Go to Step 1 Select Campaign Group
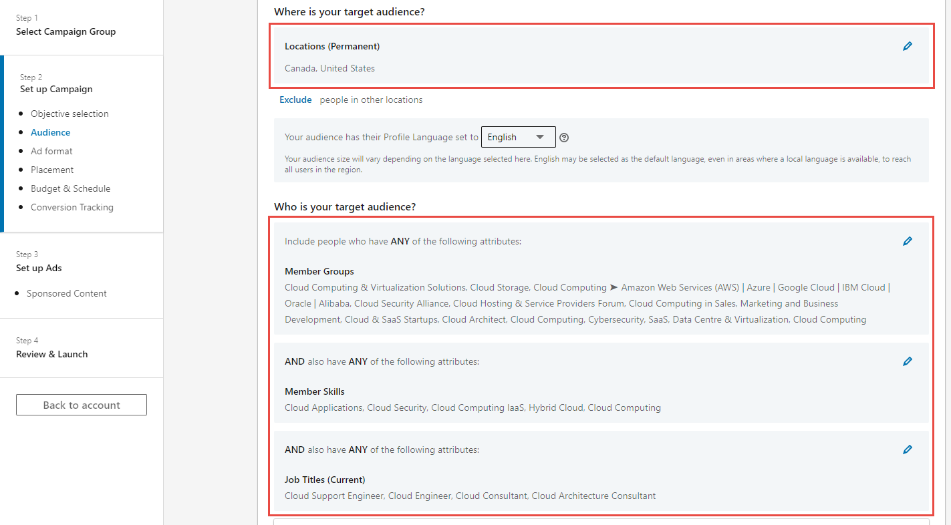Screen dimensions: 951x525 coord(65,31)
